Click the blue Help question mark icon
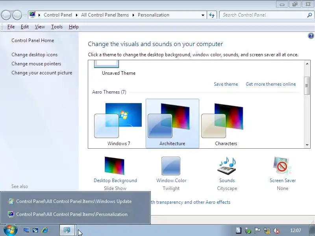 pyautogui.click(x=311, y=36)
